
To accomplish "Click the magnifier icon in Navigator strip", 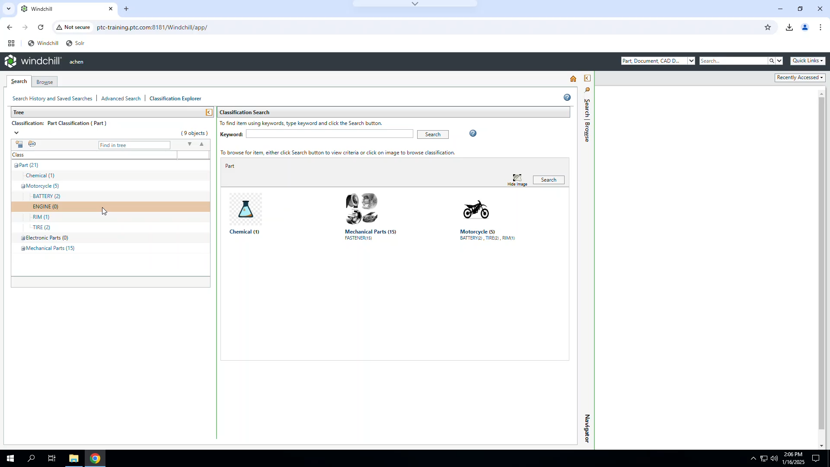I will click(587, 90).
